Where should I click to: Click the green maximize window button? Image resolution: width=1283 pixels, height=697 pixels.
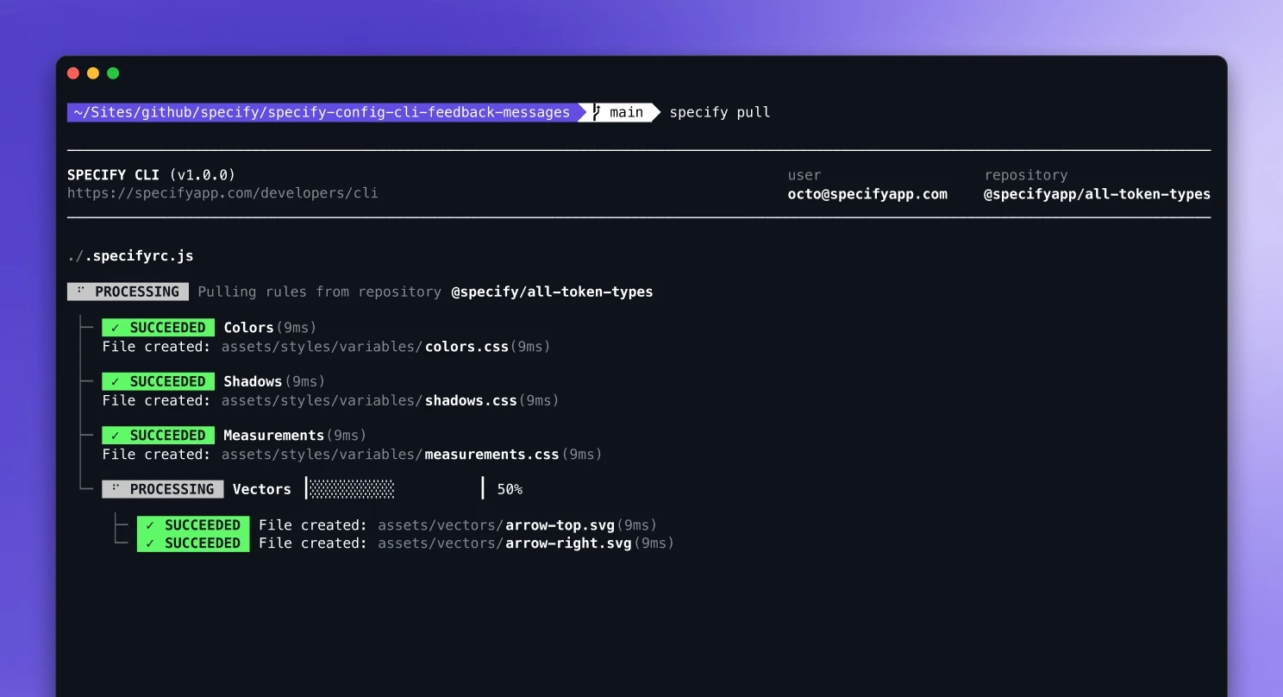point(113,73)
